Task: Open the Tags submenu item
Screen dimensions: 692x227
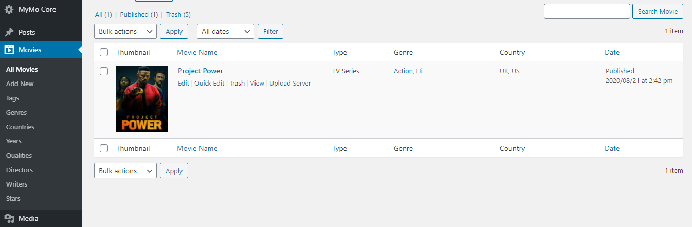Action: pyautogui.click(x=12, y=98)
